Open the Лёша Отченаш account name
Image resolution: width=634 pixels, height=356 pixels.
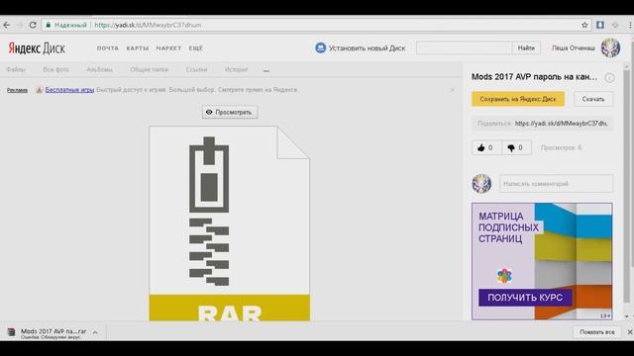(574, 48)
